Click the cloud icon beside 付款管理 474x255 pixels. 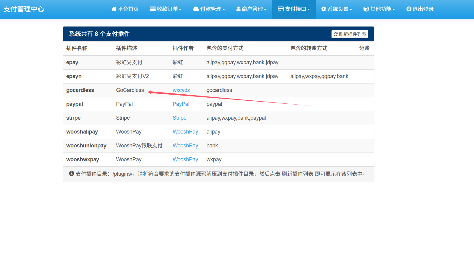[x=196, y=9]
